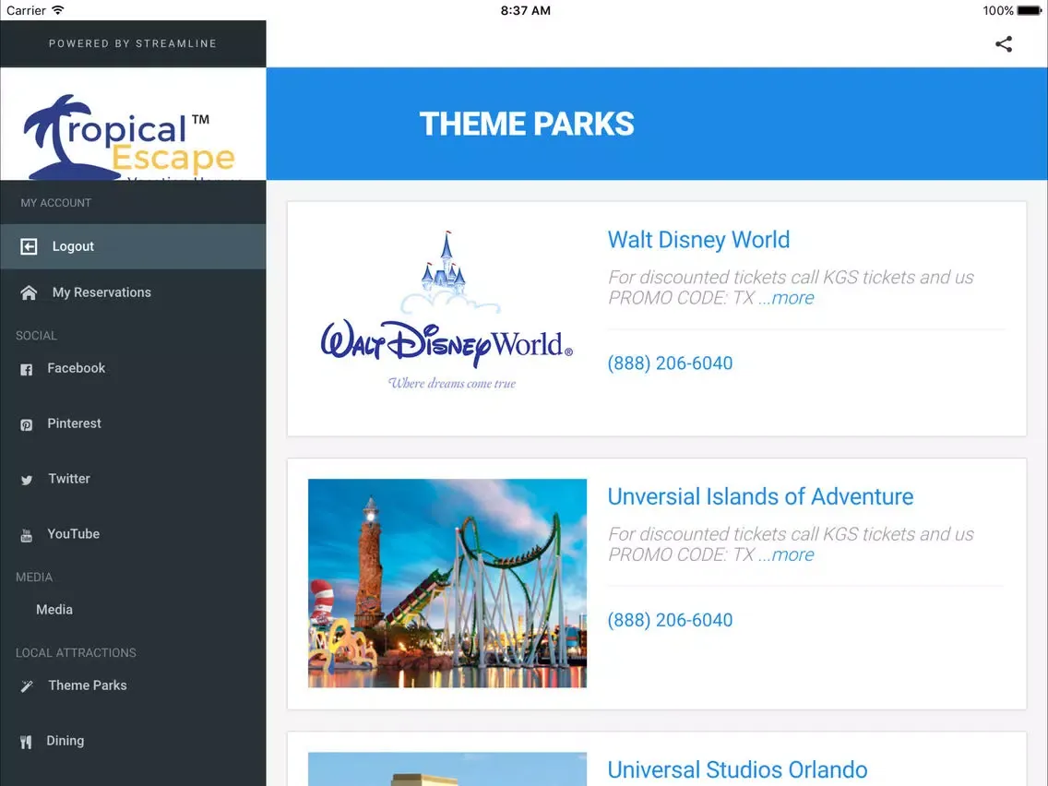
Task: Click the Dining fork and knife icon
Action: (x=26, y=742)
